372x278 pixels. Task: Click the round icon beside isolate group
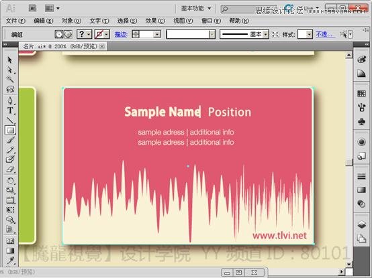click(68, 35)
